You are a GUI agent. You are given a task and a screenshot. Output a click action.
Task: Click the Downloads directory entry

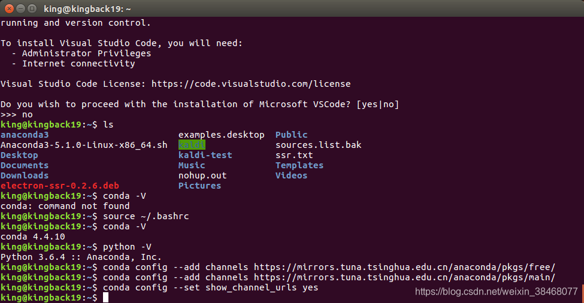point(25,175)
